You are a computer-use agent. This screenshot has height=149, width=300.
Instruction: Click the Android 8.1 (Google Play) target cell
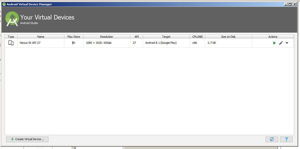166,43
